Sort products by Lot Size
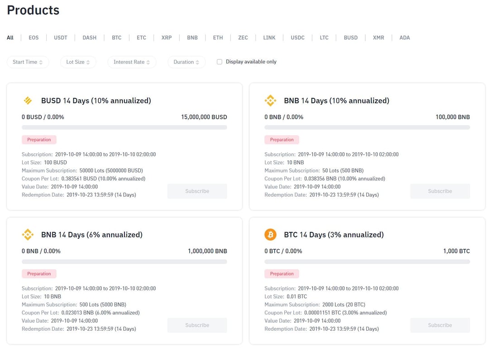 [x=78, y=62]
